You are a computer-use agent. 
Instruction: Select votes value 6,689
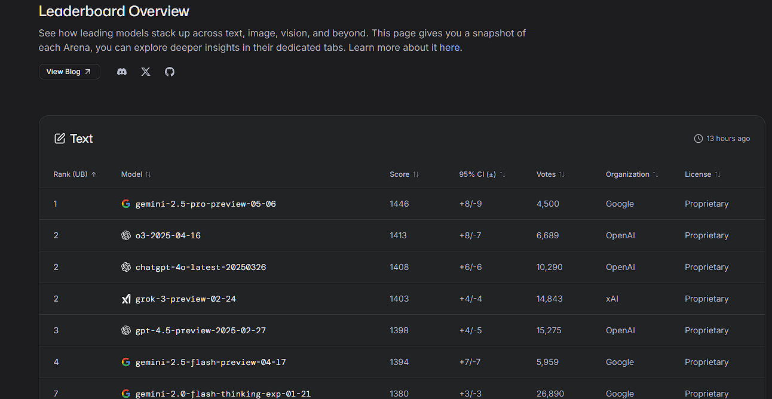tap(548, 235)
